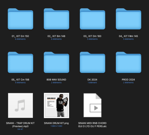Click the '04:47' duration under the mp3
The height and width of the screenshot is (135, 149).
pyautogui.click(x=20, y=129)
